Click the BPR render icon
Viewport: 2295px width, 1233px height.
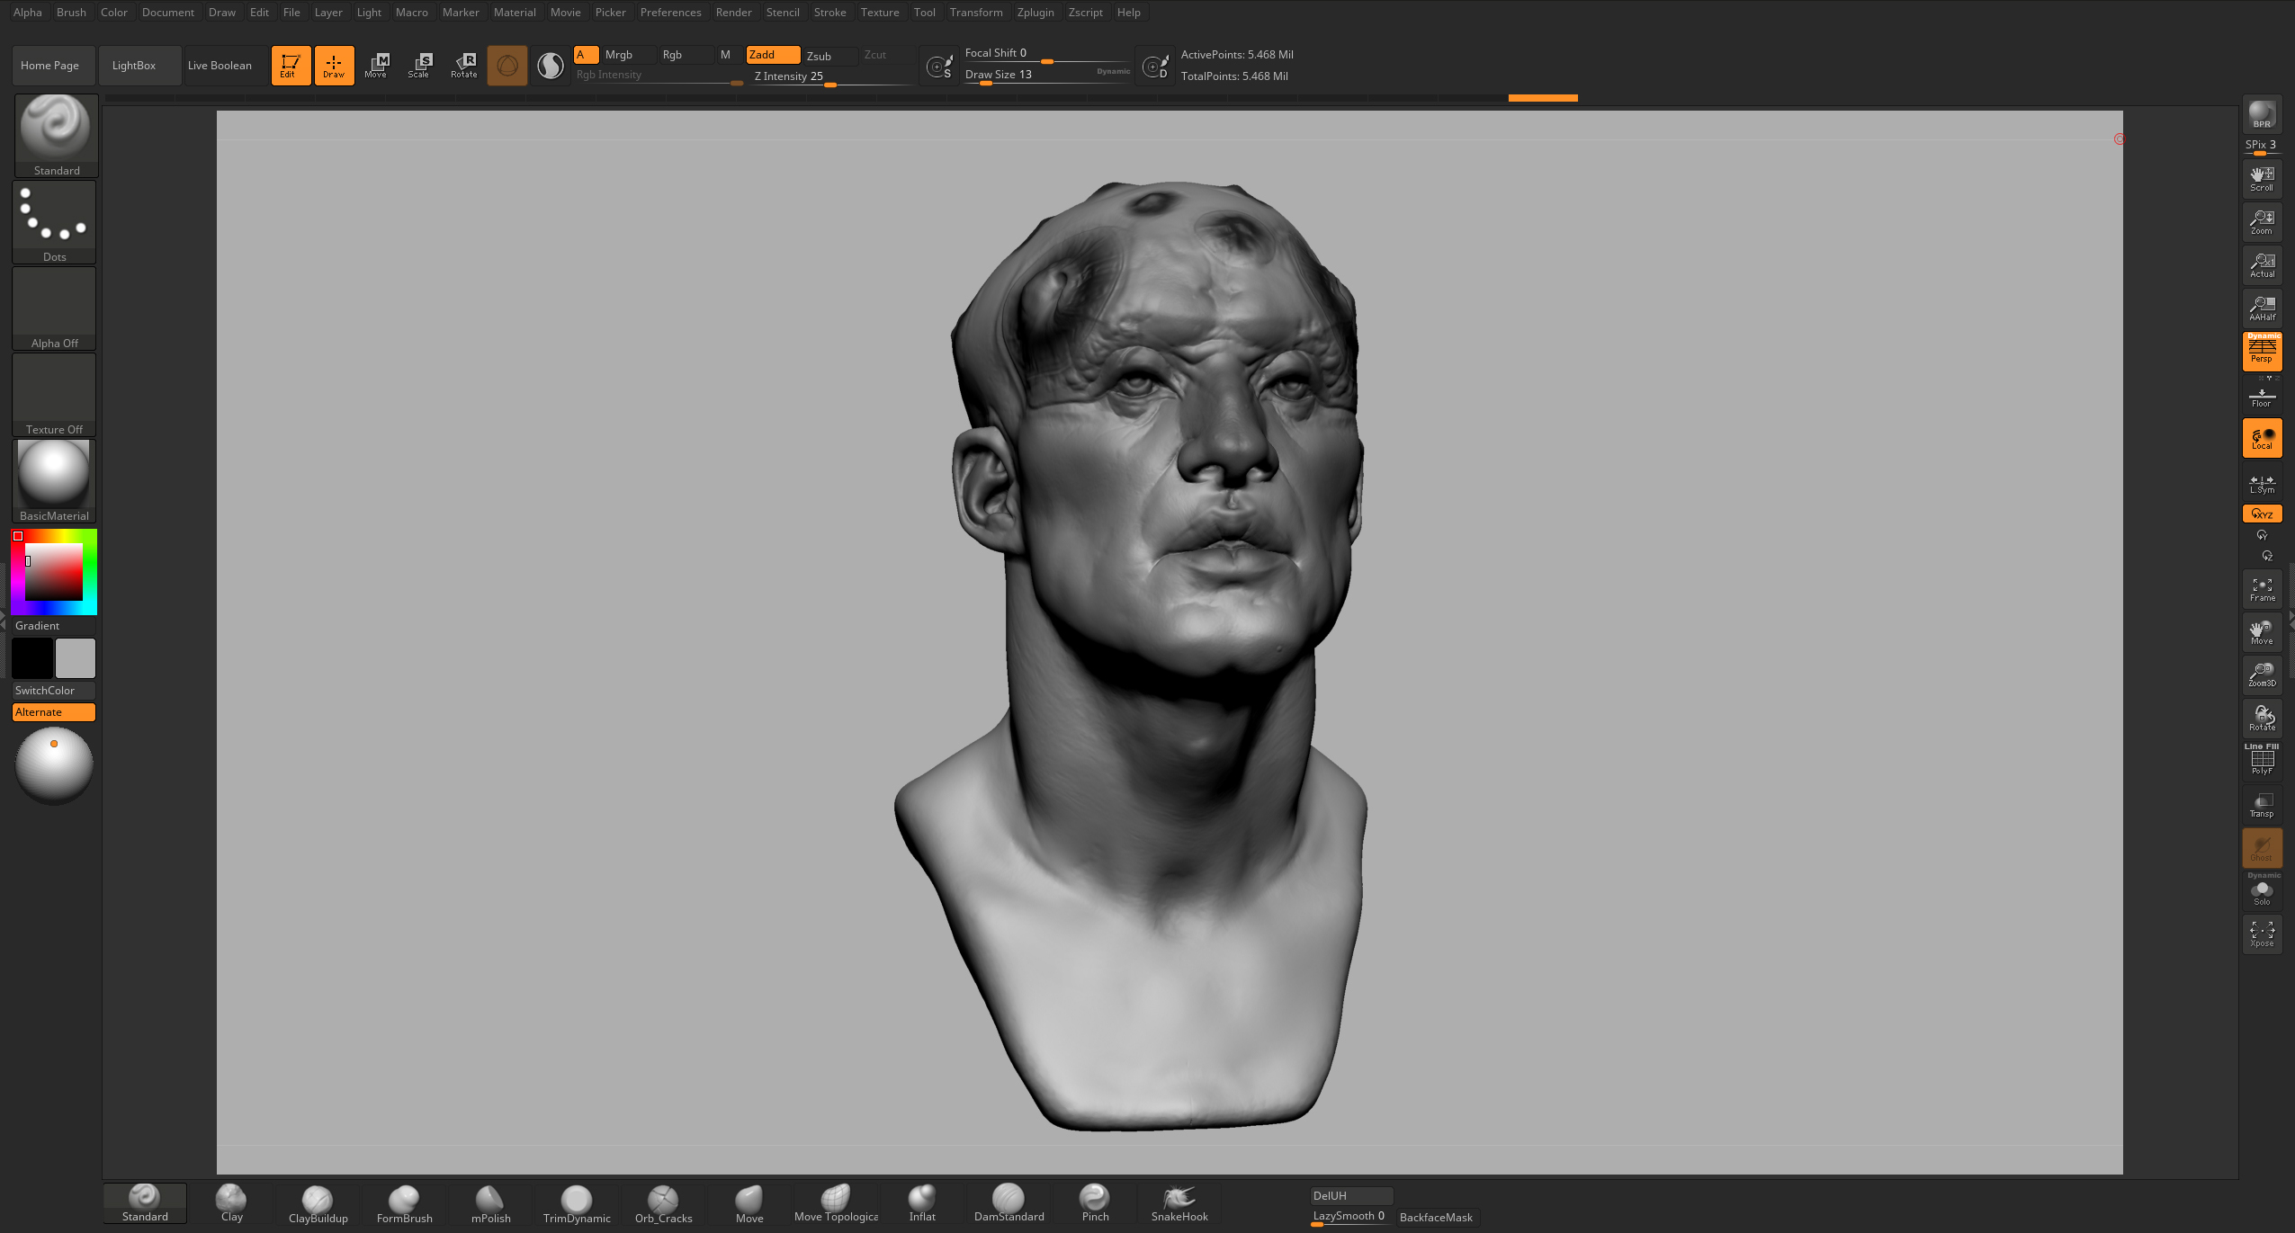pyautogui.click(x=2261, y=115)
